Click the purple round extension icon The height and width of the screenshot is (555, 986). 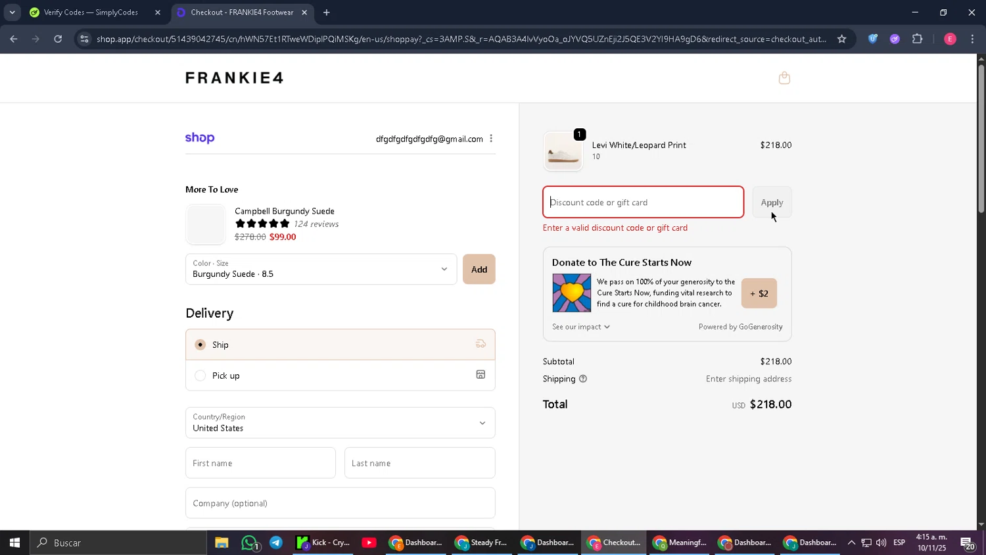tap(895, 39)
